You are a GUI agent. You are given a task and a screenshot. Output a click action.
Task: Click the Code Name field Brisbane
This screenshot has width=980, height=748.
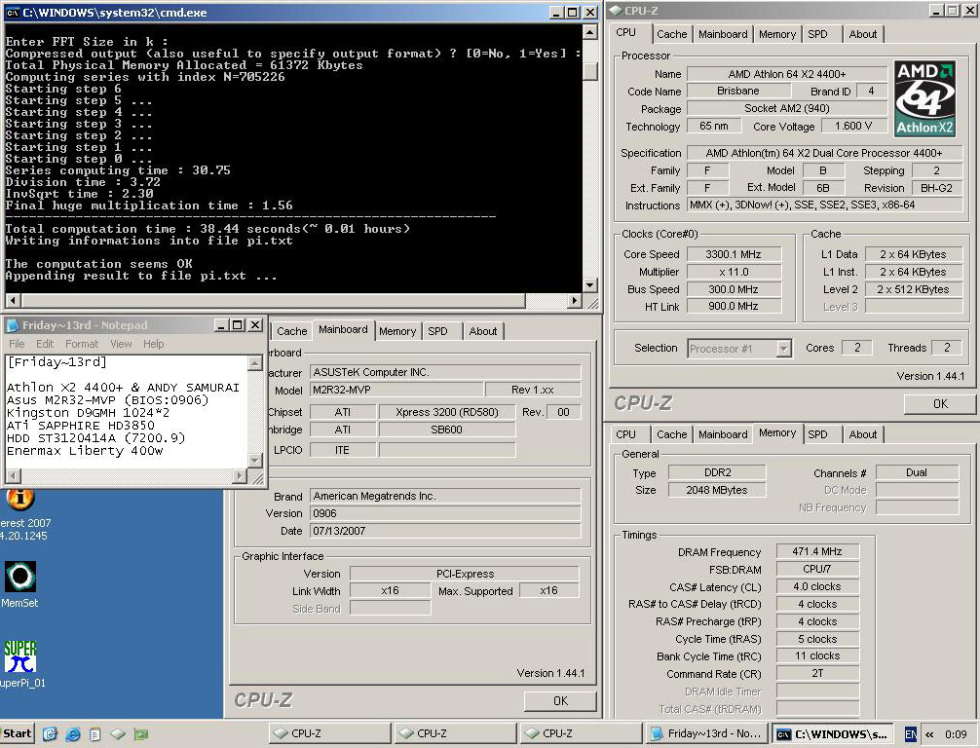(738, 92)
